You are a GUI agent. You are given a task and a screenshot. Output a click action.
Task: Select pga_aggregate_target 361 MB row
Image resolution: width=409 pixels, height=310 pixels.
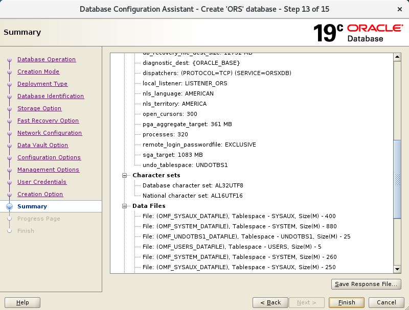[187, 124]
